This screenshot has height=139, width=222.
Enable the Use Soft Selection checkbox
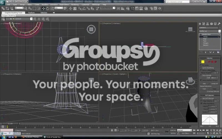coord(201,98)
